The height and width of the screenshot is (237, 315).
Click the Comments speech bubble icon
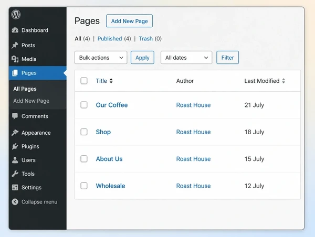(x=15, y=116)
